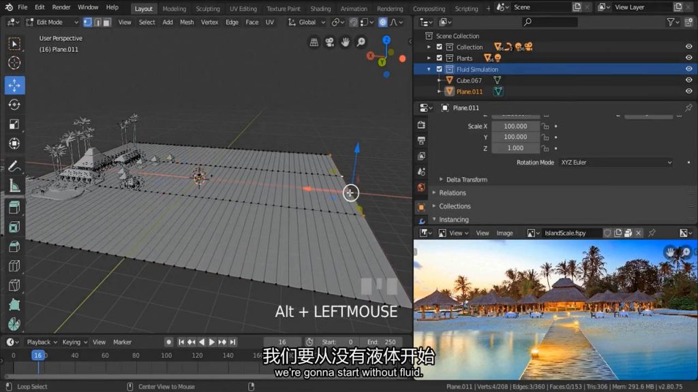Open the Object properties tab icon
The width and height of the screenshot is (698, 392).
[x=421, y=207]
